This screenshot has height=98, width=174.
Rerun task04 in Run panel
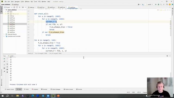click(x=4, y=59)
